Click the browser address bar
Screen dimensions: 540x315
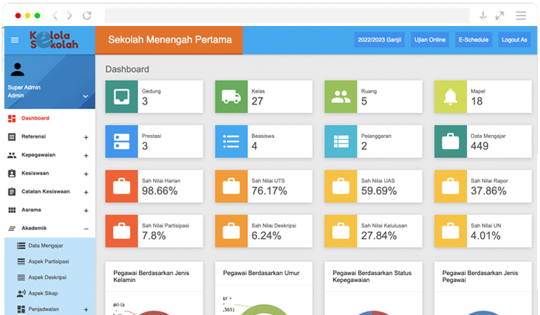287,15
